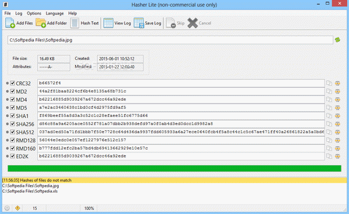Open the File menu
349x214 pixels.
(8, 13)
